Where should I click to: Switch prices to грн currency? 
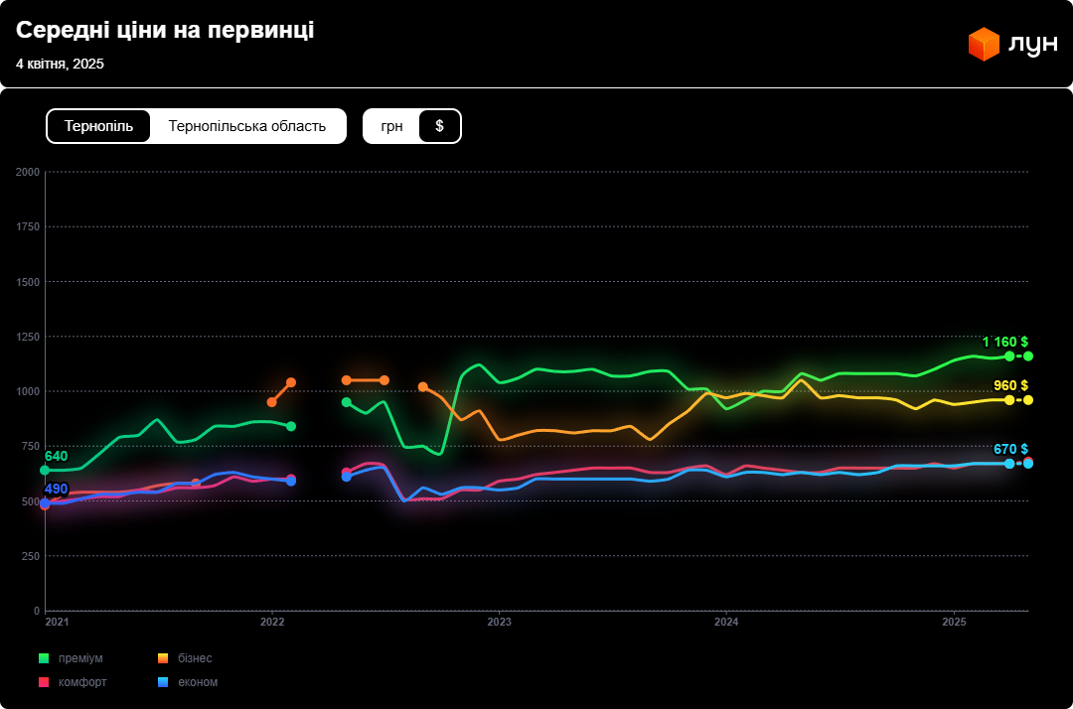(391, 126)
